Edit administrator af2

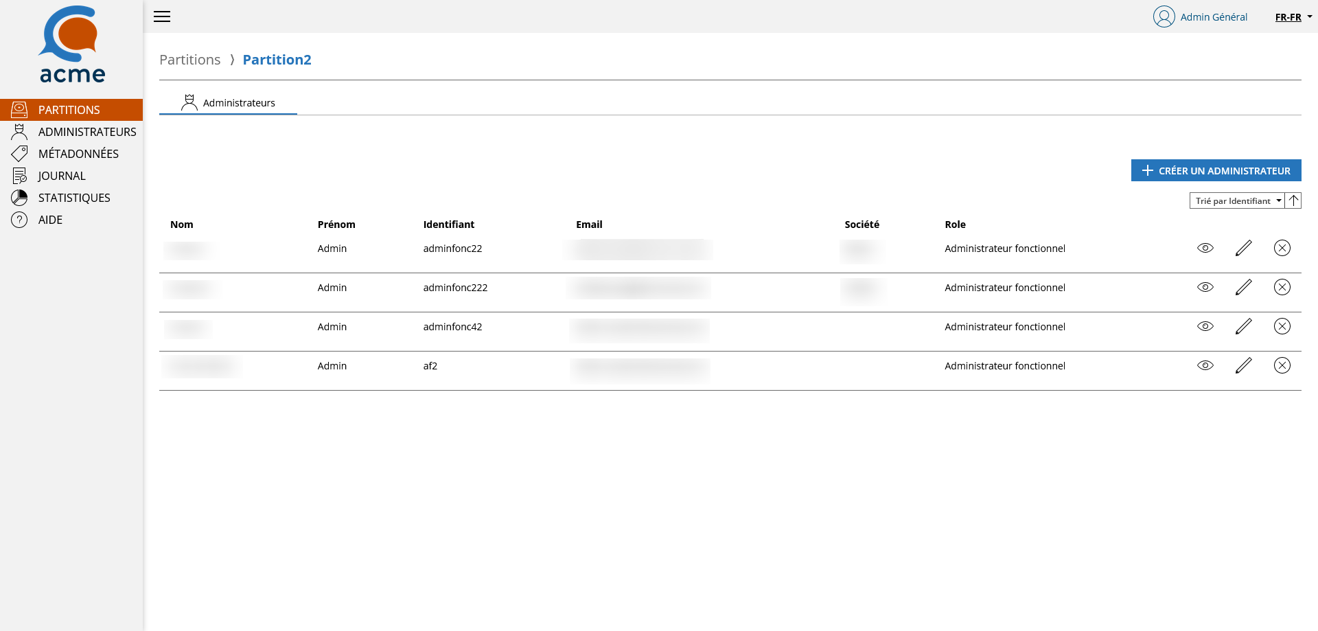tap(1244, 365)
